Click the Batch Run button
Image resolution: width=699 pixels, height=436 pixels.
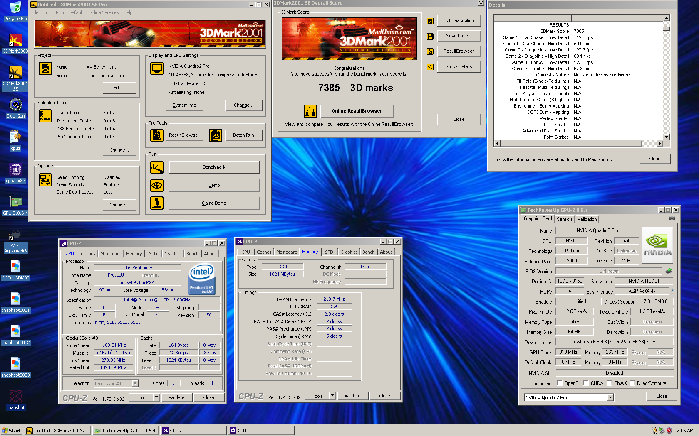[243, 135]
